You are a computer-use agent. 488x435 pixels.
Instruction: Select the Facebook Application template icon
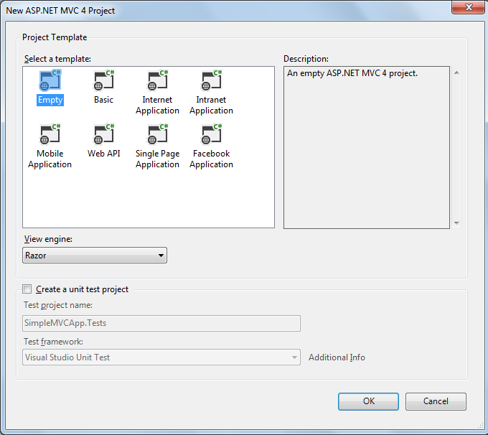coord(211,134)
